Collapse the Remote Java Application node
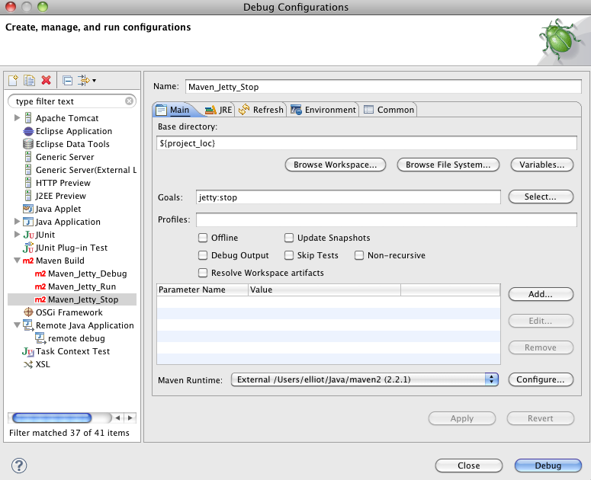 pyautogui.click(x=17, y=325)
